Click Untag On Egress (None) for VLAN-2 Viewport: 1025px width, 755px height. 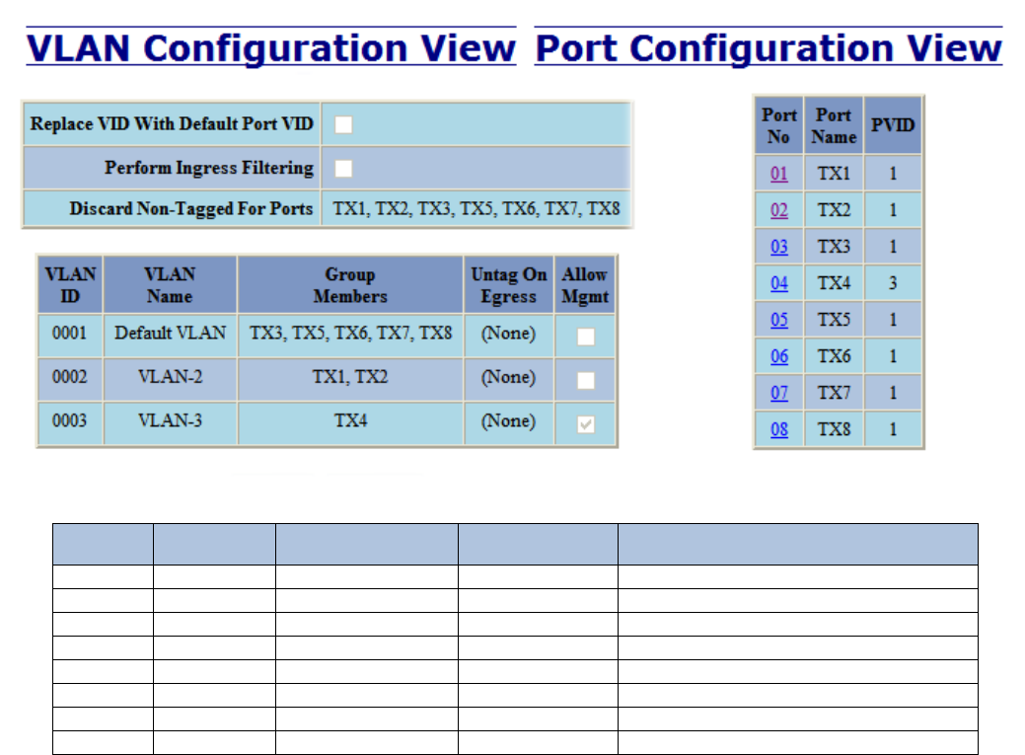509,379
